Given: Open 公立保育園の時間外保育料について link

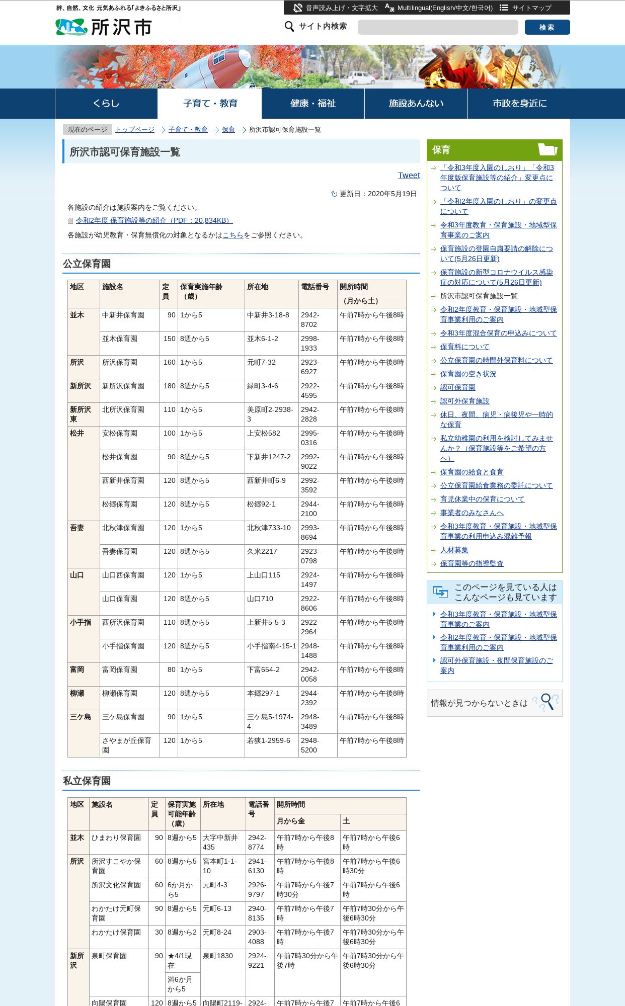Looking at the screenshot, I should click(497, 360).
